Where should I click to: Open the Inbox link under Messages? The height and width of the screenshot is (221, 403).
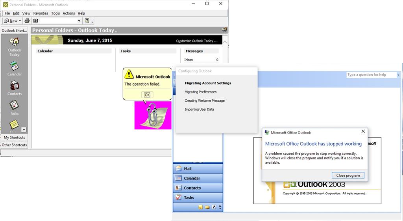(x=189, y=60)
